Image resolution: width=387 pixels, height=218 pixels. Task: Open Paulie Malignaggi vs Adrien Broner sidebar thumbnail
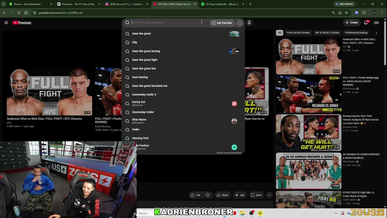[x=308, y=94]
